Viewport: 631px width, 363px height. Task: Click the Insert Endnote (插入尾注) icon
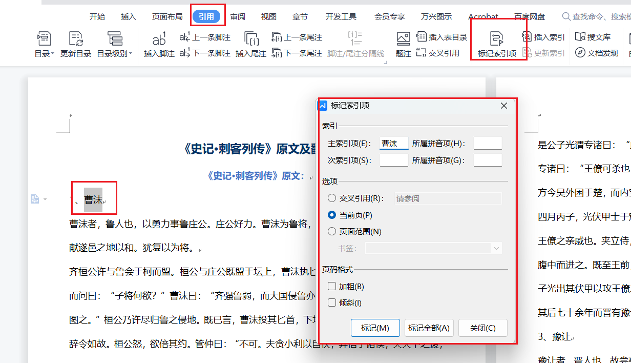[250, 39]
